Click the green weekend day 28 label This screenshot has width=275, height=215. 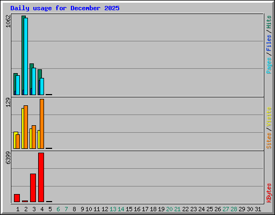[234, 209]
